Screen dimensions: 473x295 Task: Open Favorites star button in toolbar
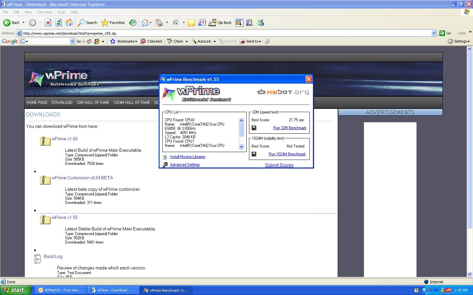(113, 23)
